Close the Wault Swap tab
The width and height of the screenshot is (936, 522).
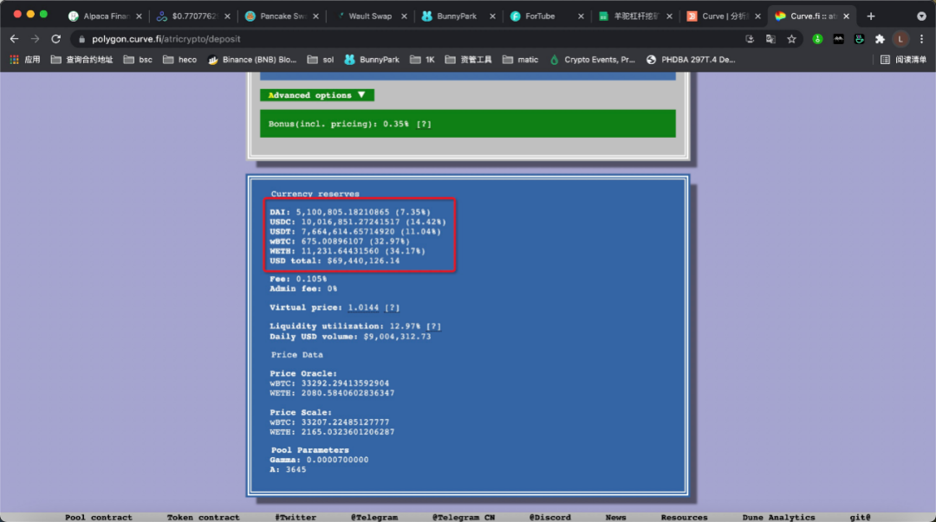(404, 16)
